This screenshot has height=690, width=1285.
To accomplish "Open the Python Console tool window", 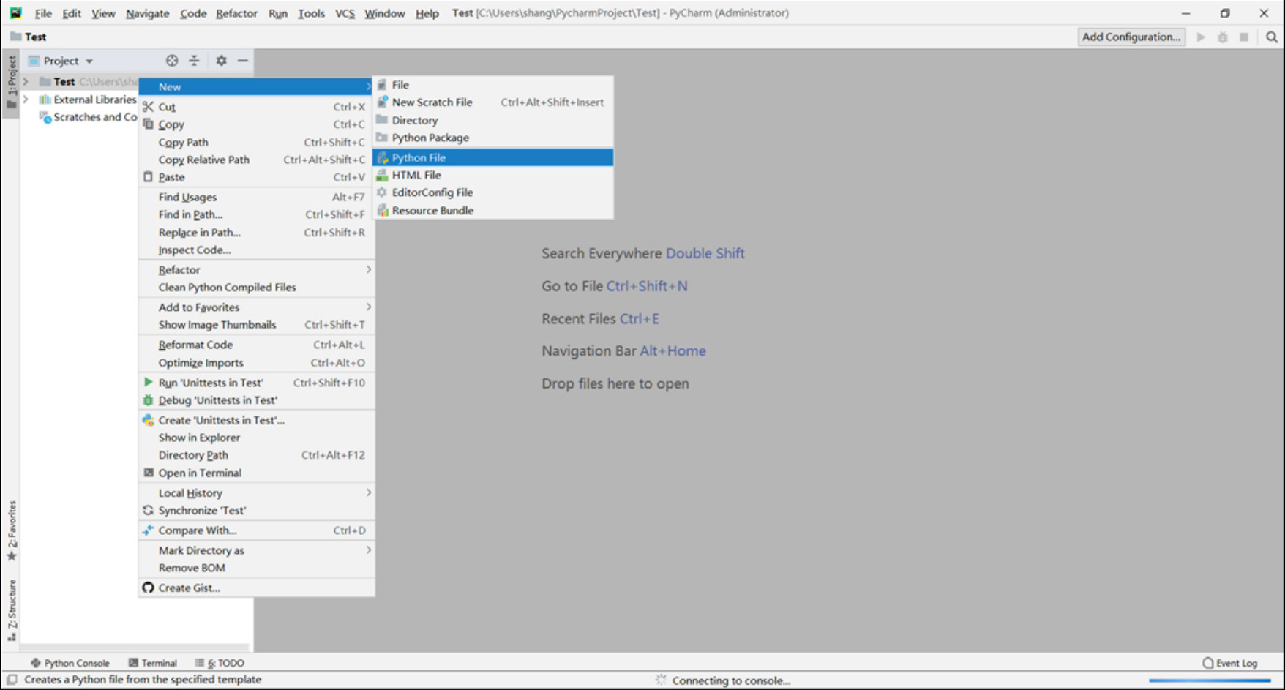I will 70,663.
